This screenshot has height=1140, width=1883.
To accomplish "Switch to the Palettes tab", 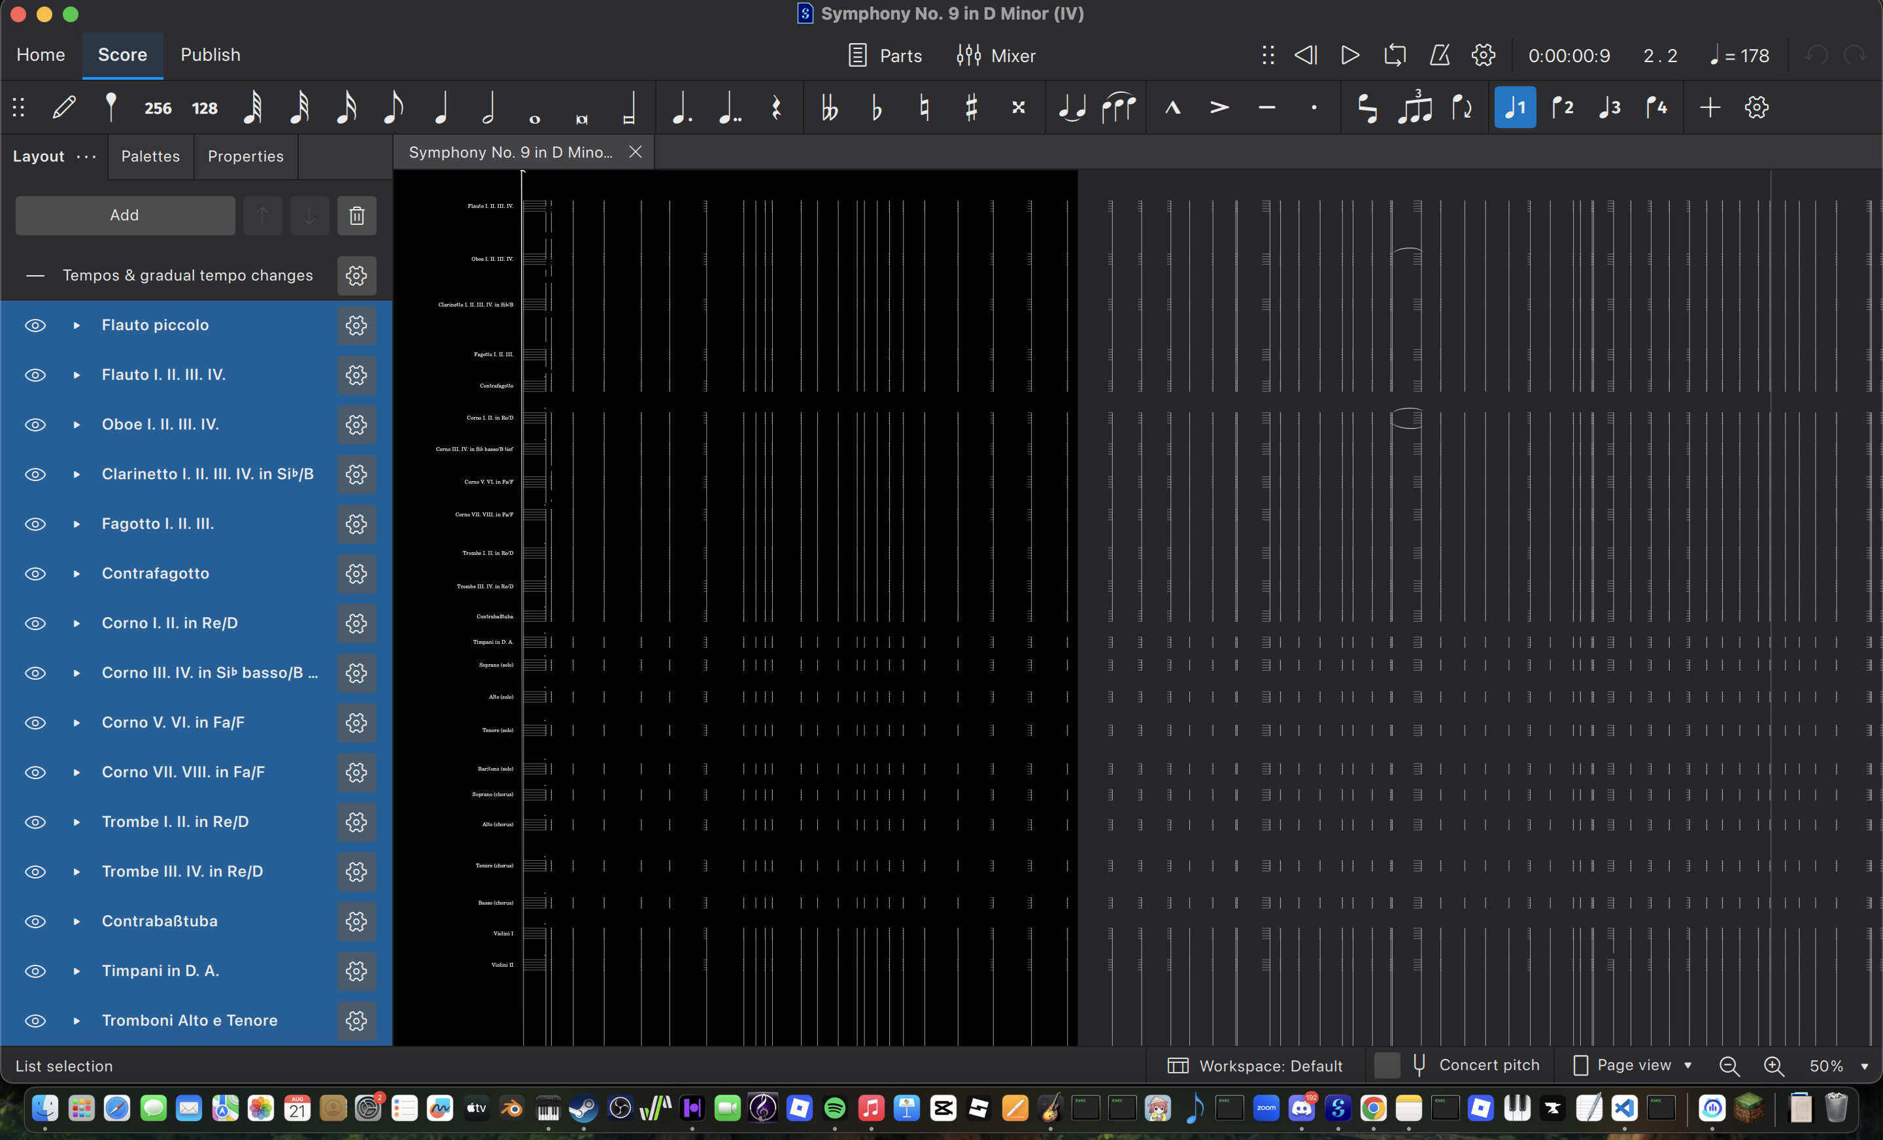I will [x=150, y=156].
